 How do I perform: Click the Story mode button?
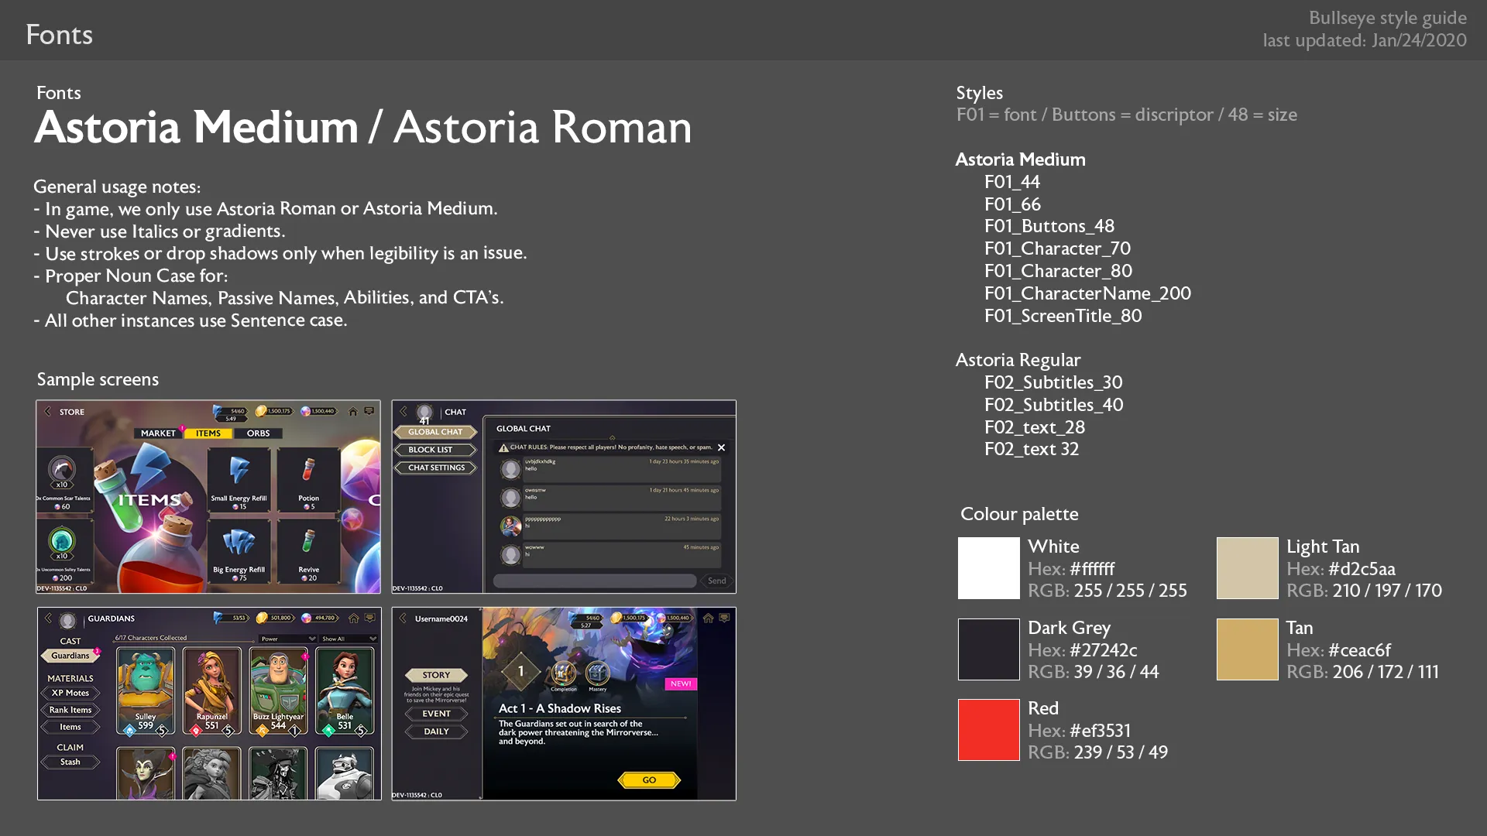pos(436,675)
